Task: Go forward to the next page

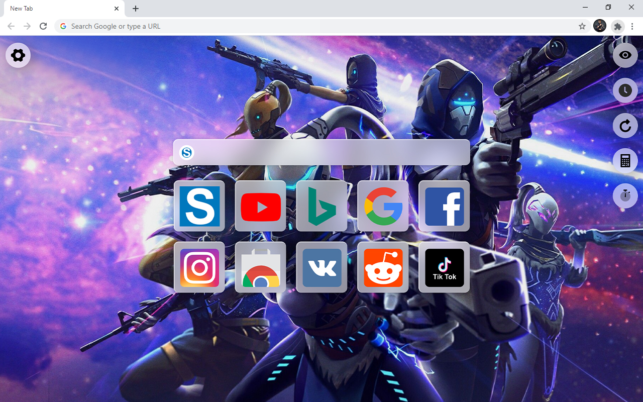Action: [27, 26]
